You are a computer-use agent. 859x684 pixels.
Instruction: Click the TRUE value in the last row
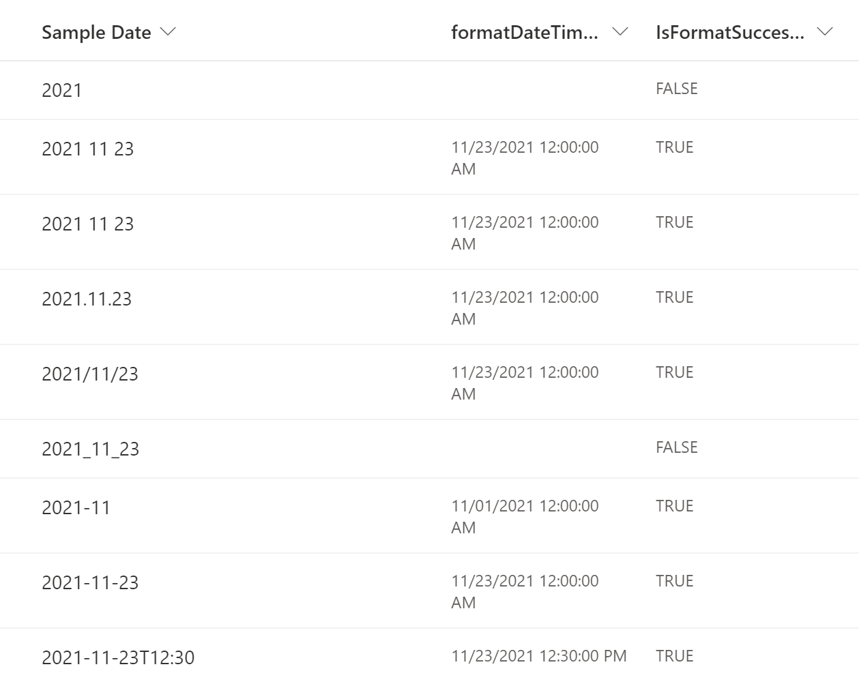click(x=675, y=655)
